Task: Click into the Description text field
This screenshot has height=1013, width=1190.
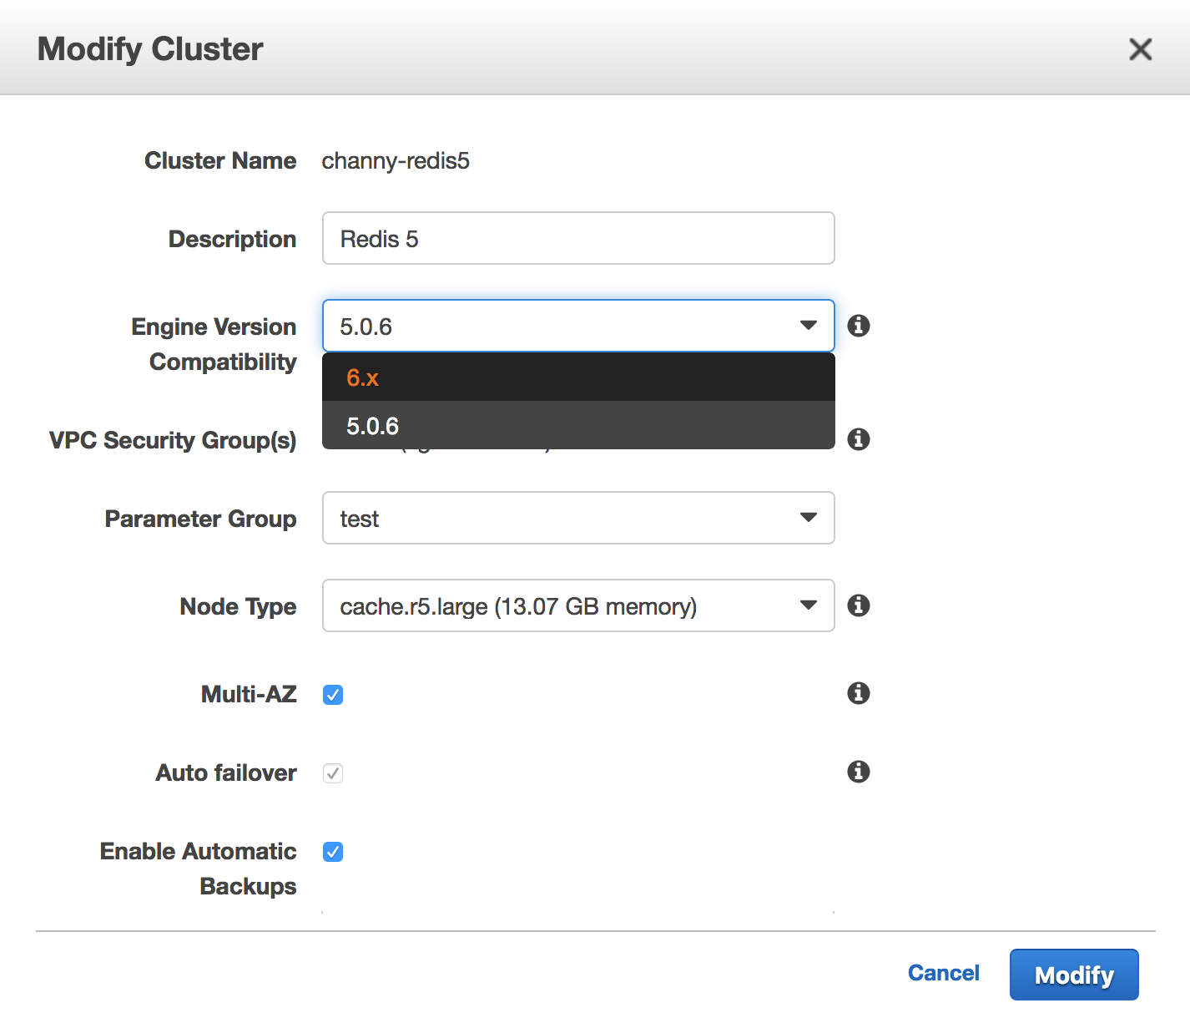Action: tap(577, 239)
